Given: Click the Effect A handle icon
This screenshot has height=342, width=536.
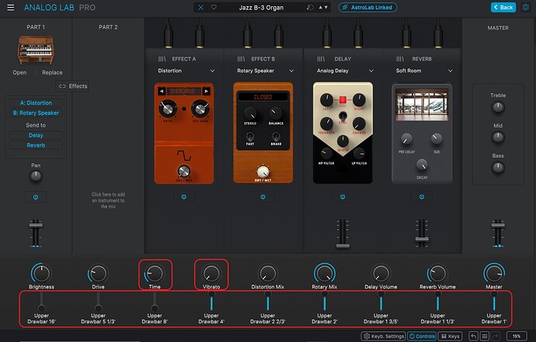Looking at the screenshot, I should coord(162,59).
